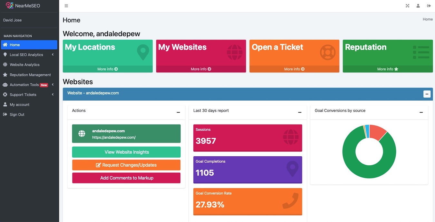The width and height of the screenshot is (435, 222).
Task: Click the NearMeSEO logo
Action: click(23, 5)
